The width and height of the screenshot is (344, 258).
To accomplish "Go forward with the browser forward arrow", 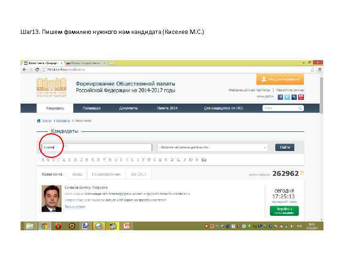I will click(31, 70).
